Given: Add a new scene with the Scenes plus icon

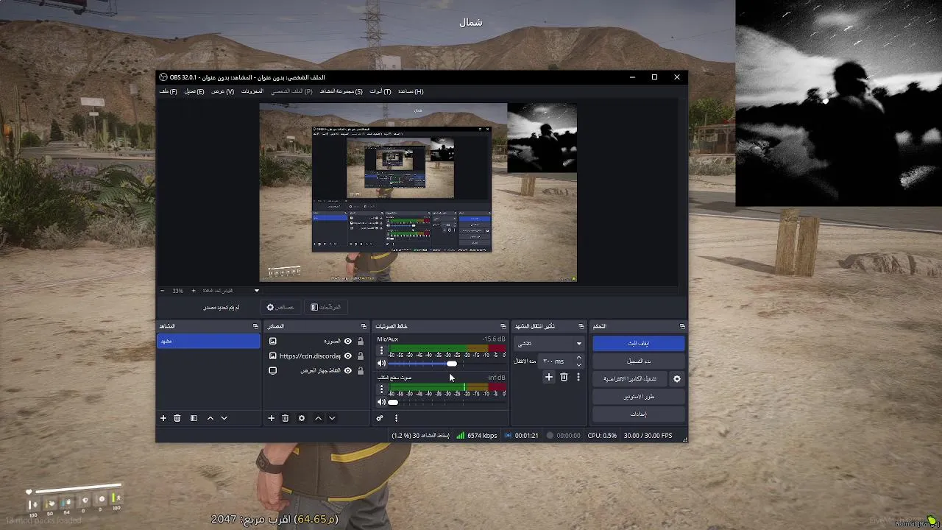Looking at the screenshot, I should click(163, 418).
